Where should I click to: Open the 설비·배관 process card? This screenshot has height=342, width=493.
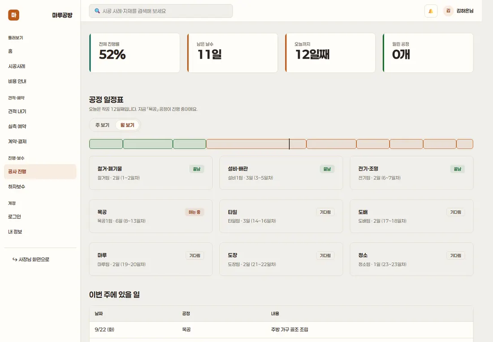coord(281,173)
